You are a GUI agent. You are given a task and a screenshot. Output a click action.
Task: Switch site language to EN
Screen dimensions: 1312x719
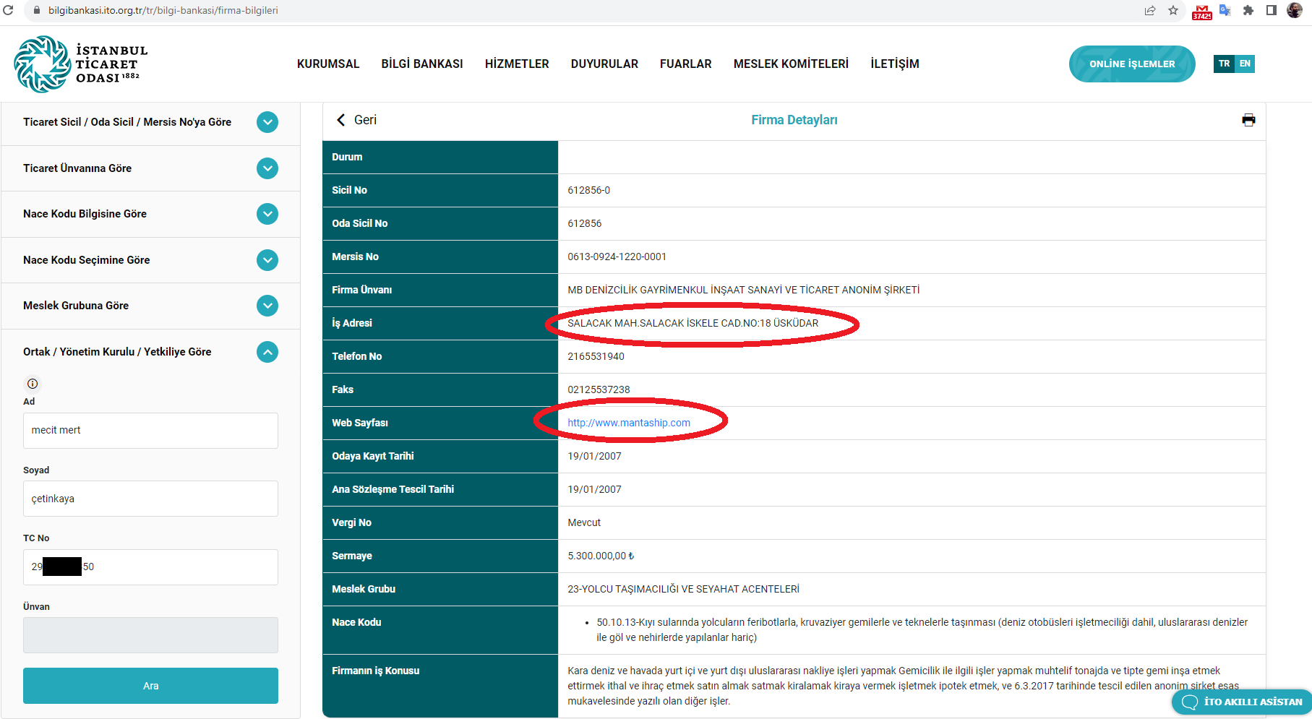coord(1245,64)
